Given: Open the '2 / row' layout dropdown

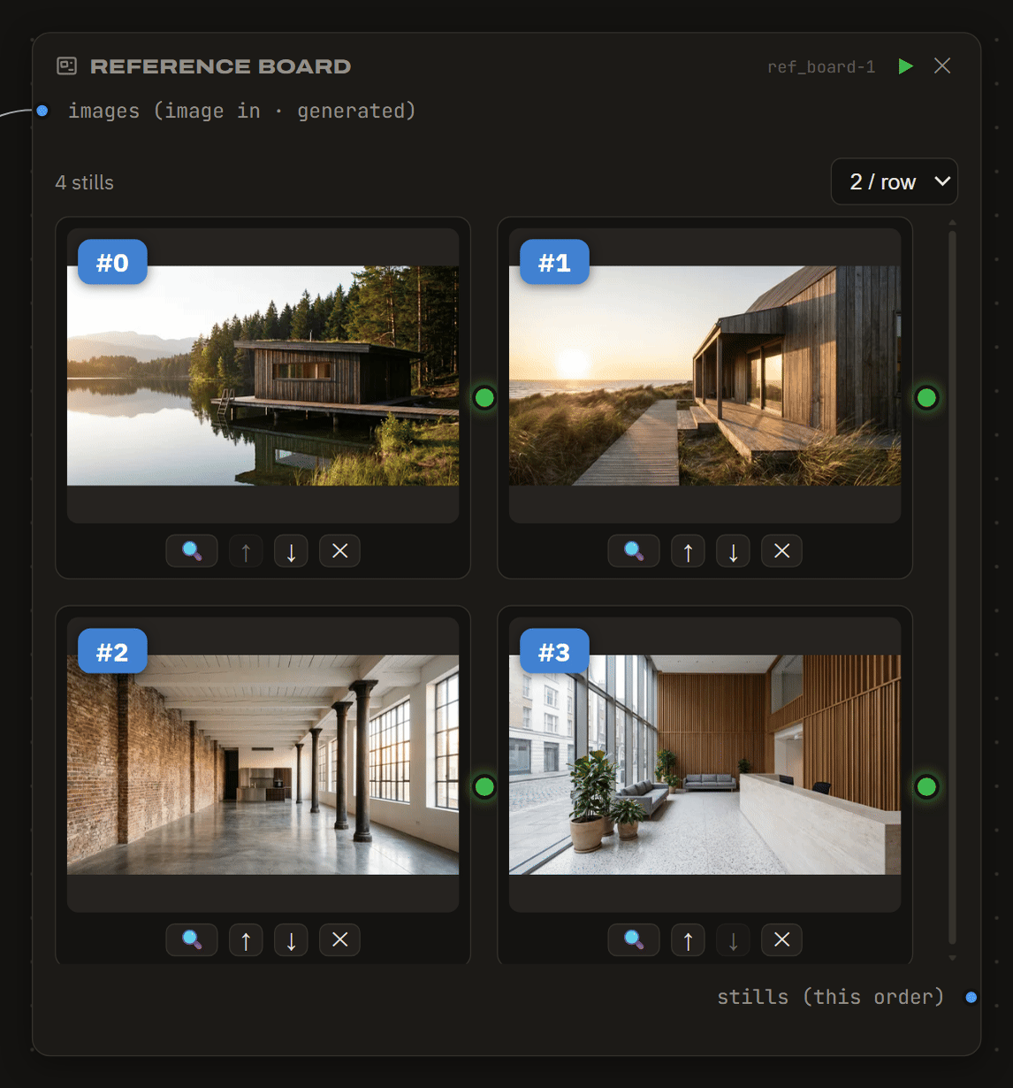Looking at the screenshot, I should [x=895, y=181].
